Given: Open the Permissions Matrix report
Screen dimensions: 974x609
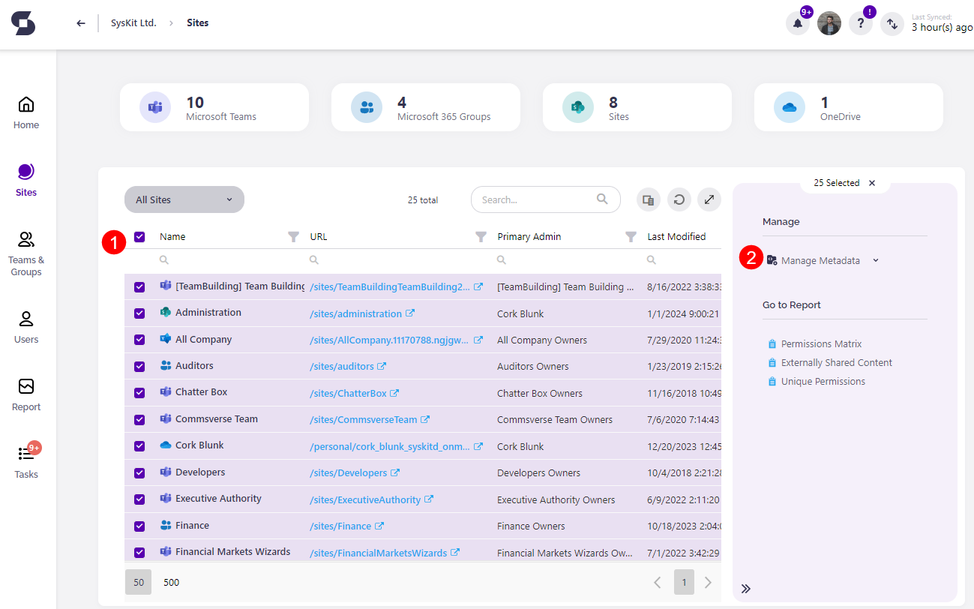Looking at the screenshot, I should coord(821,343).
